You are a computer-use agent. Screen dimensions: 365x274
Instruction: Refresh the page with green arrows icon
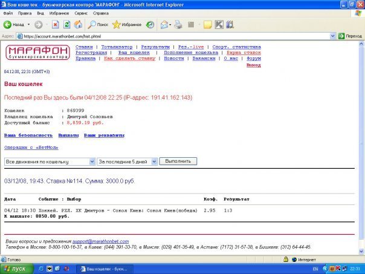click(x=67, y=24)
